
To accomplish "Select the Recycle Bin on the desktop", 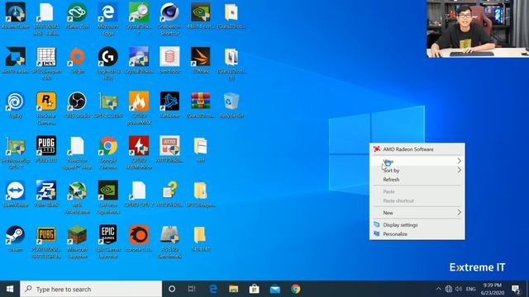I will point(231,105).
